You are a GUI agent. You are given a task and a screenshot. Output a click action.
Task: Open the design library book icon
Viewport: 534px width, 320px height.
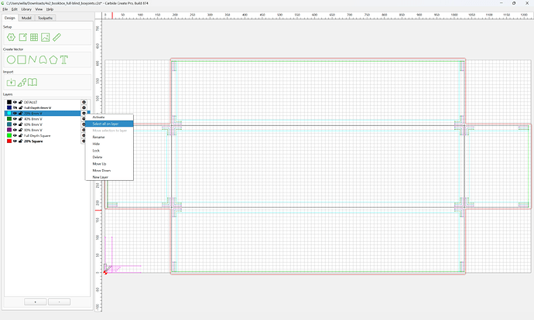click(33, 82)
